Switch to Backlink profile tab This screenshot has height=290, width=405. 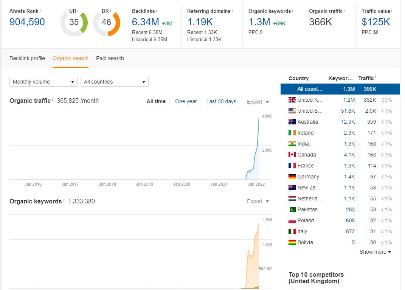[27, 58]
